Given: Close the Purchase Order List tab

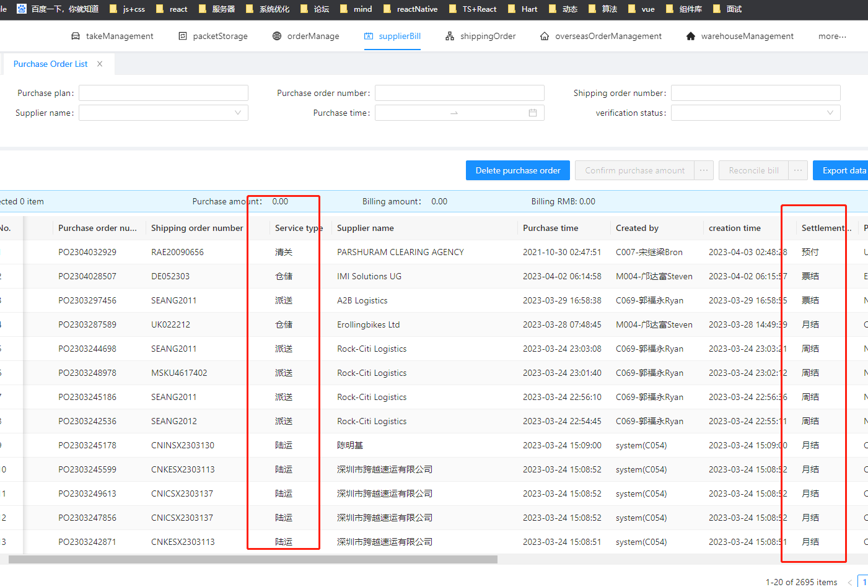Looking at the screenshot, I should (x=100, y=64).
